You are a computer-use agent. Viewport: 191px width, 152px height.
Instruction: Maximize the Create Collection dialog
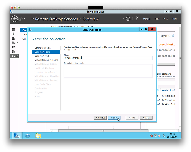point(146,29)
